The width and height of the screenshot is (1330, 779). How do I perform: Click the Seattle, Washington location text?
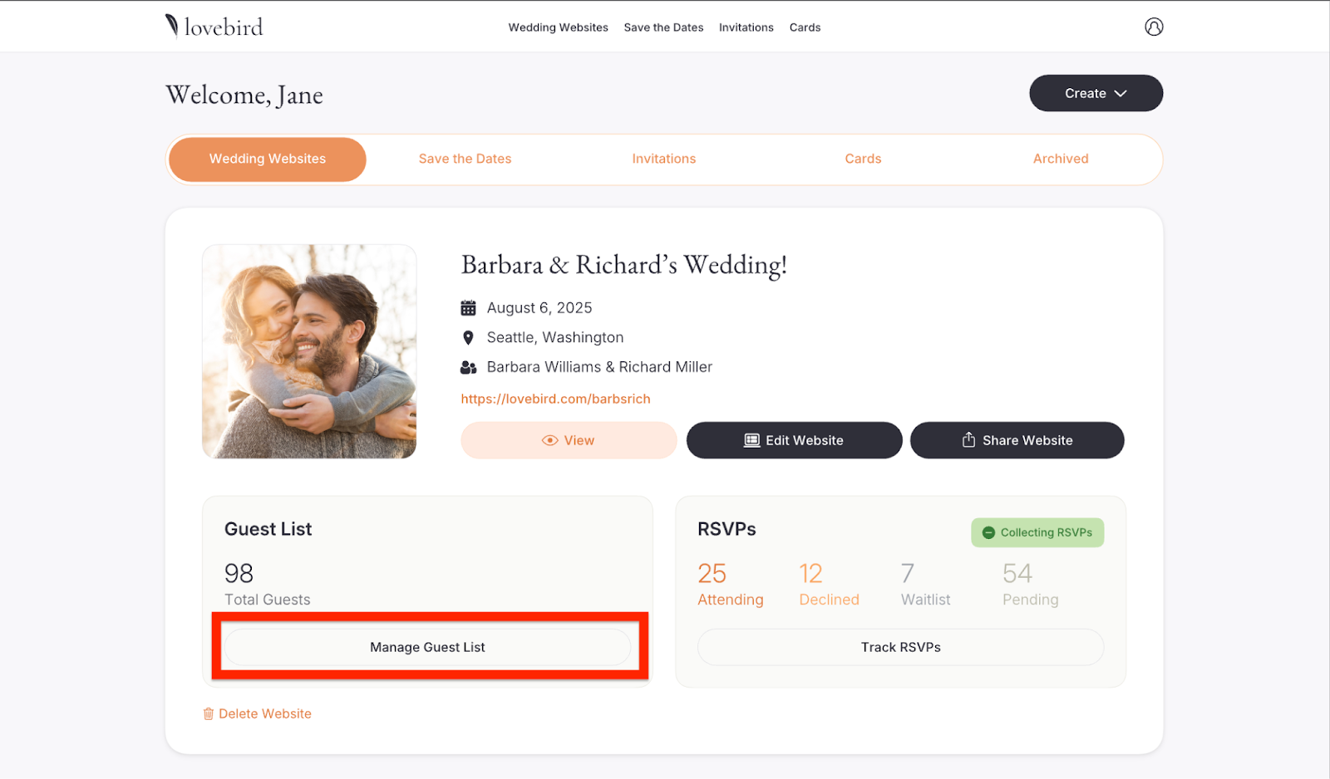(555, 338)
